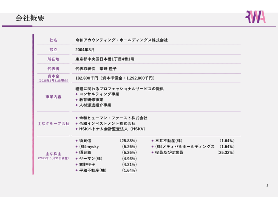Select the 社名 row label
Viewport: 278px width, 197px height.
point(53,40)
